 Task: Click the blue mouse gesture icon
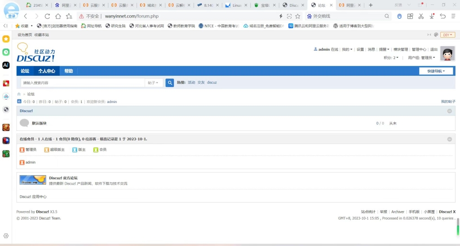pyautogui.click(x=399, y=16)
